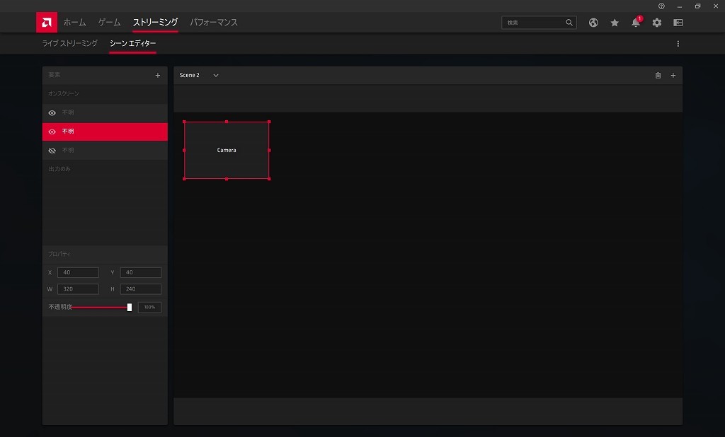The width and height of the screenshot is (725, 437).
Task: Open the help question mark icon
Action: (661, 6)
